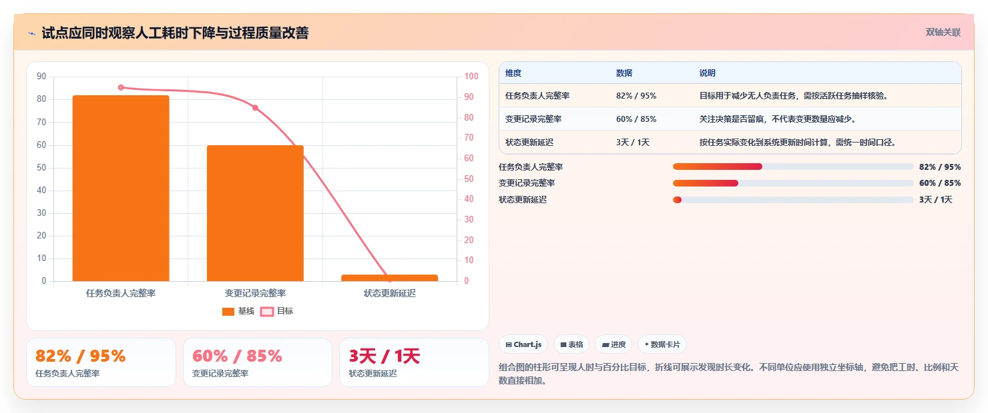Click the 进度 chip
The height and width of the screenshot is (413, 988).
pyautogui.click(x=613, y=344)
